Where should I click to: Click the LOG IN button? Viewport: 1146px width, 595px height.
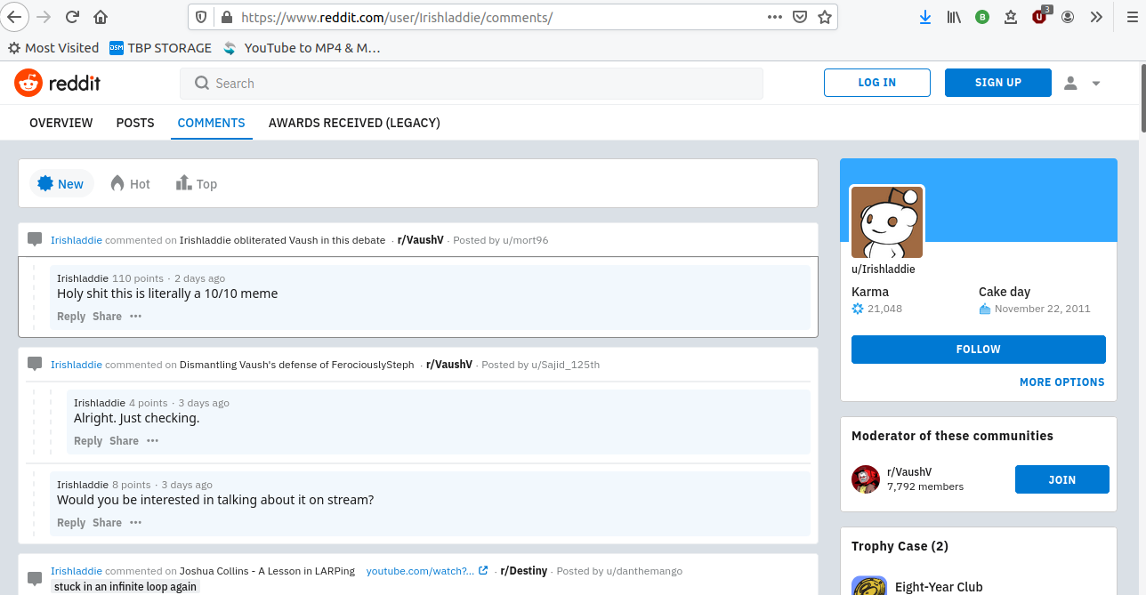[x=877, y=83]
